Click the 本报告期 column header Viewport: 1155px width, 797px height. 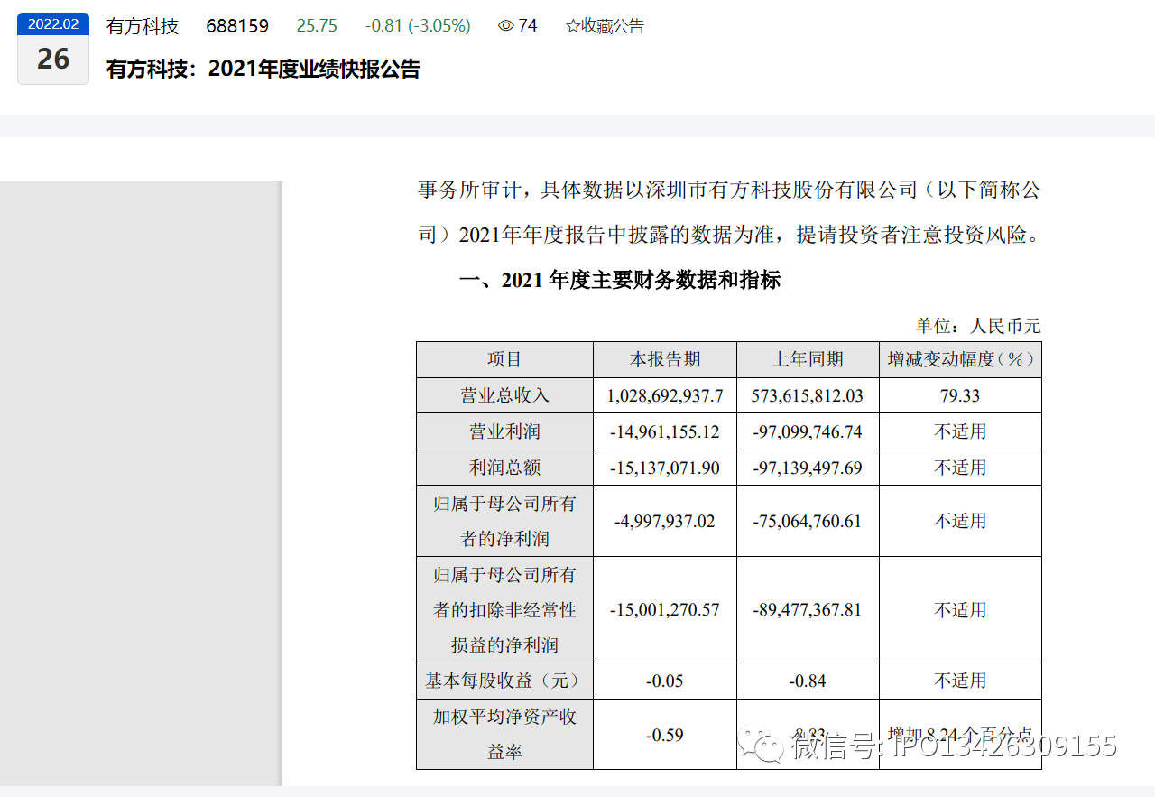pos(665,359)
